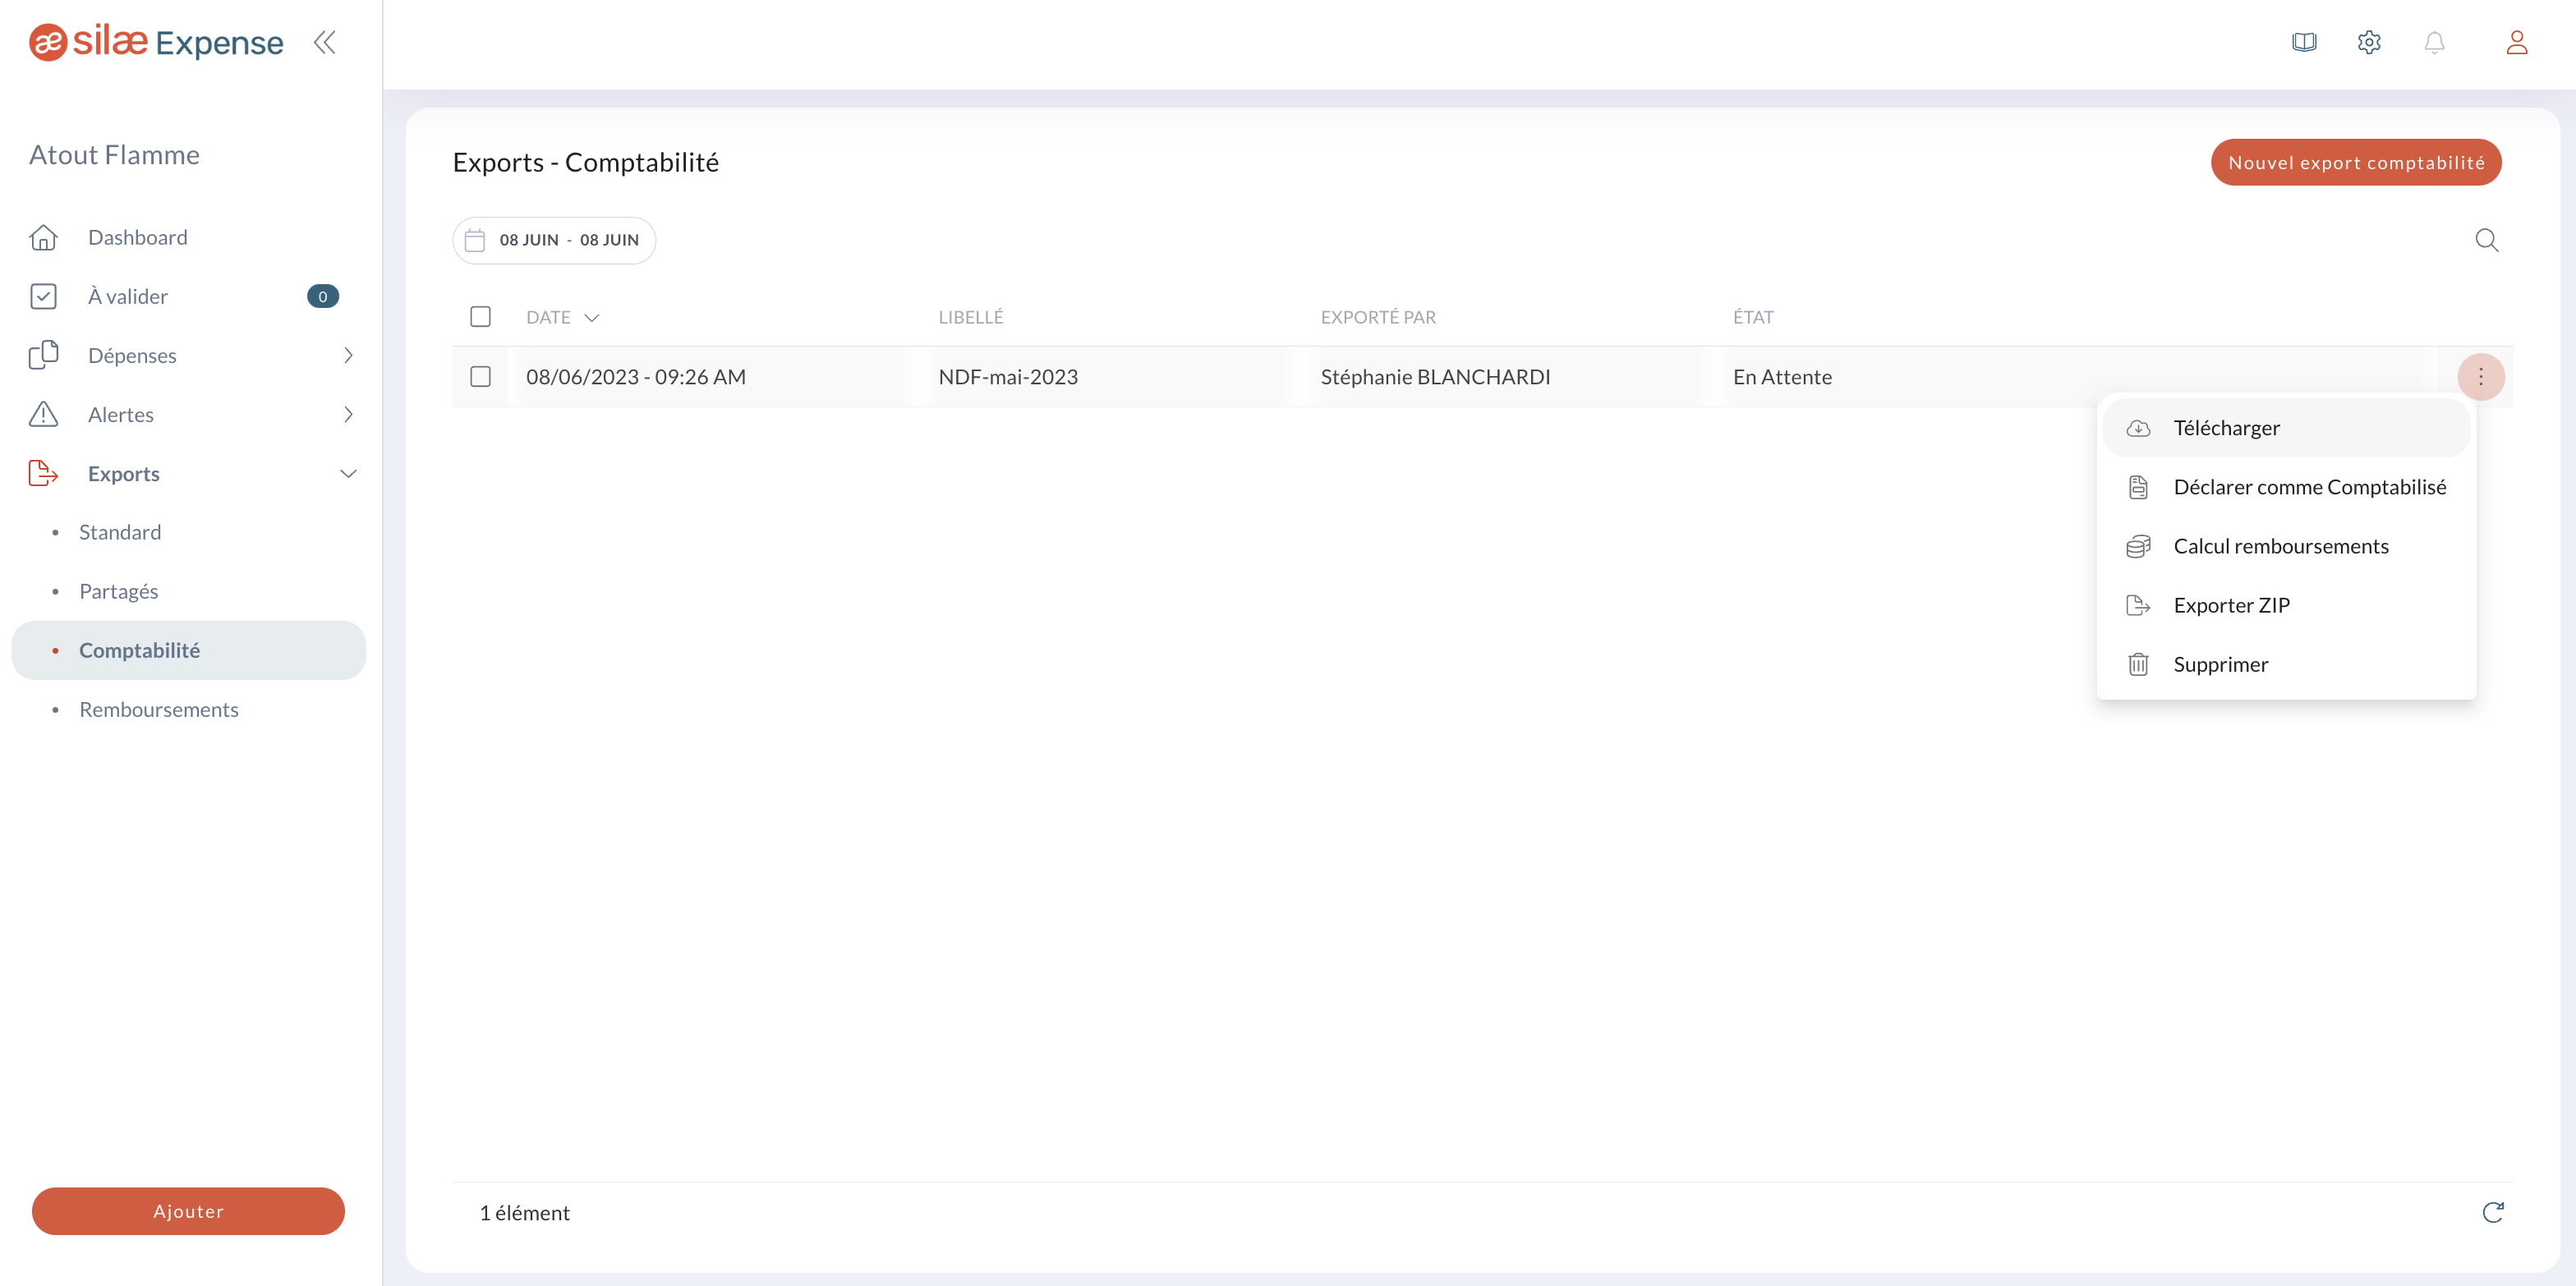
Task: Open the Standard exports page
Action: [x=120, y=532]
